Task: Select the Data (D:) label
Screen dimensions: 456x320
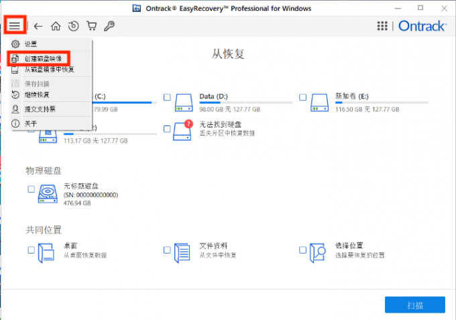Action: click(x=213, y=97)
